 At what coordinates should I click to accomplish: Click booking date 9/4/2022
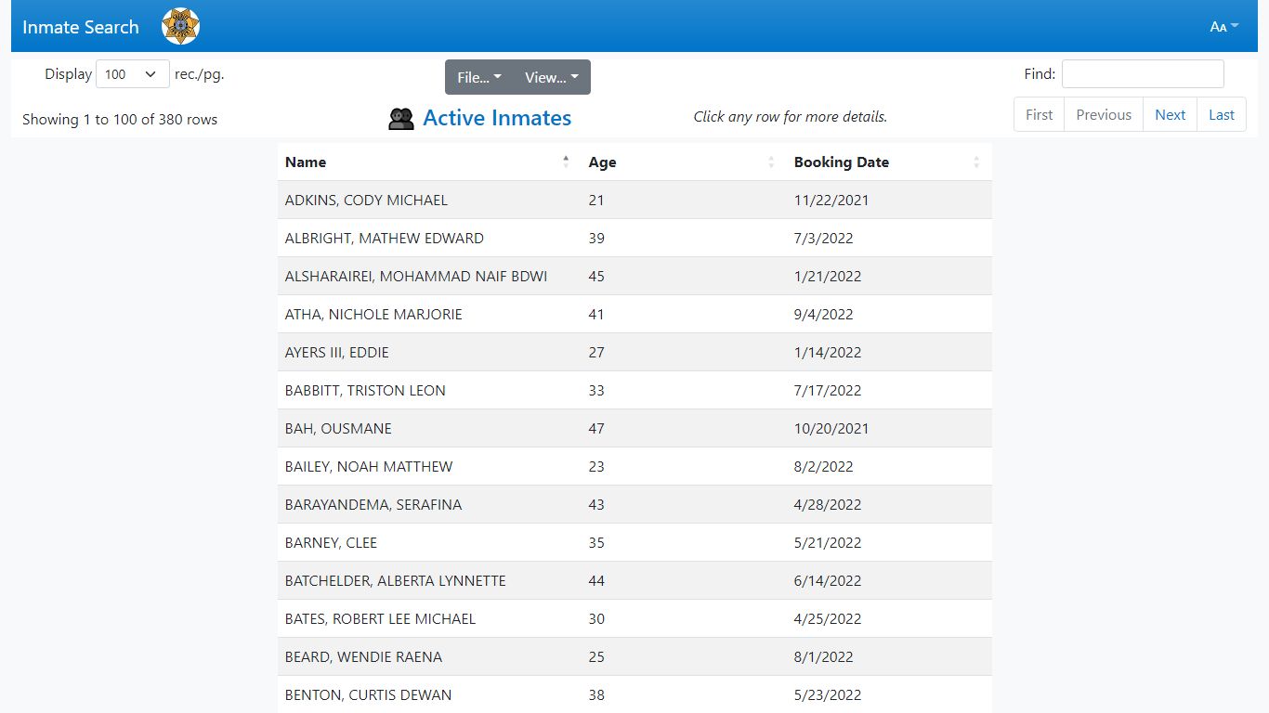pos(823,314)
